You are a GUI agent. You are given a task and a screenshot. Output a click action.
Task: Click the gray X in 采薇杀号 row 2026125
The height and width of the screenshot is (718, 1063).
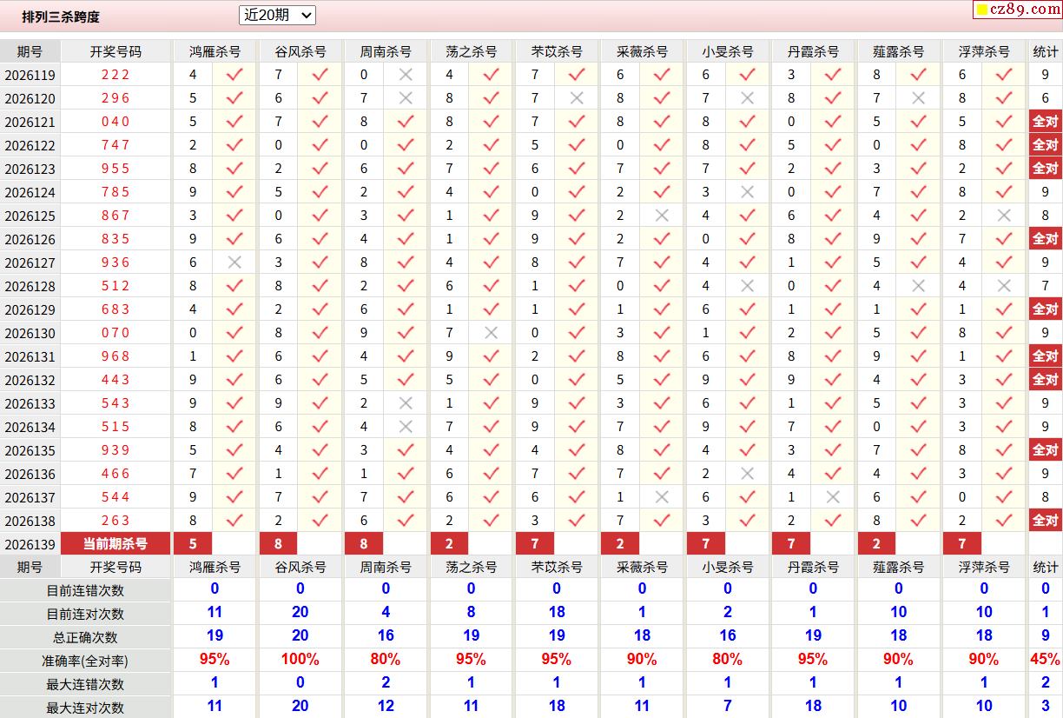click(x=662, y=216)
